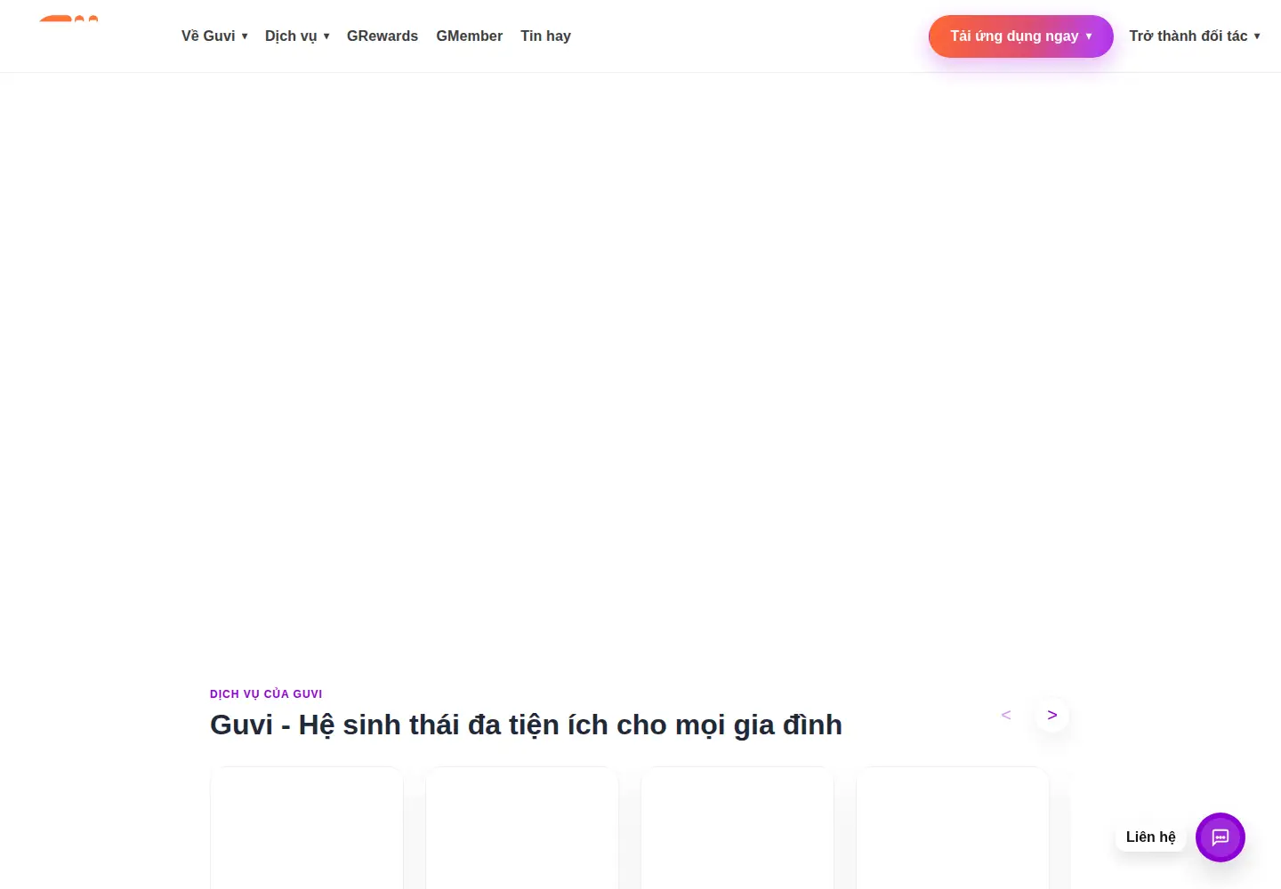Click the Guvi logo in header
Image resolution: width=1281 pixels, height=889 pixels.
click(68, 19)
